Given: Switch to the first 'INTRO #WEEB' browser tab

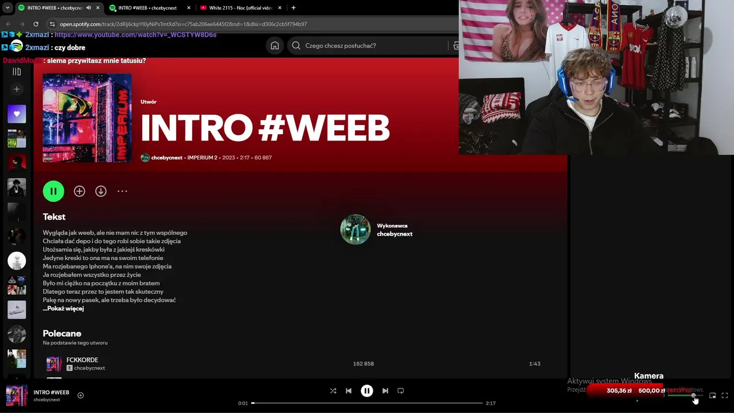Looking at the screenshot, I should [x=54, y=8].
